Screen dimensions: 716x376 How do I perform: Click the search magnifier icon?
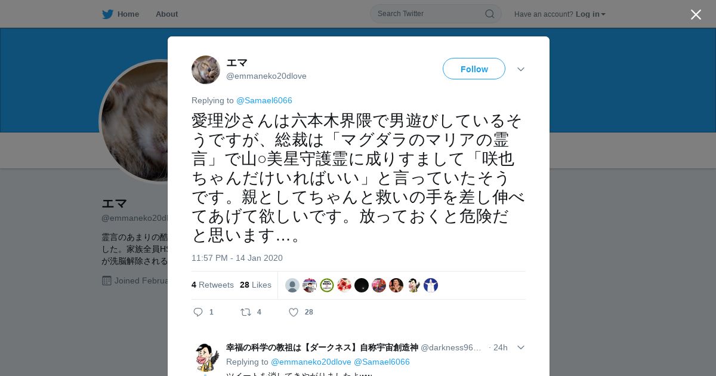click(489, 14)
